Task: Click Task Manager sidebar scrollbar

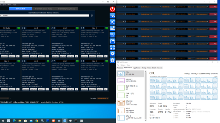Action: click(146, 96)
